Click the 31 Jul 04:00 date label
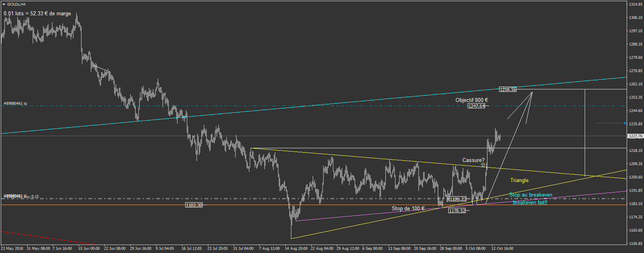Viewport: 644px width, 253px height. pos(243,249)
